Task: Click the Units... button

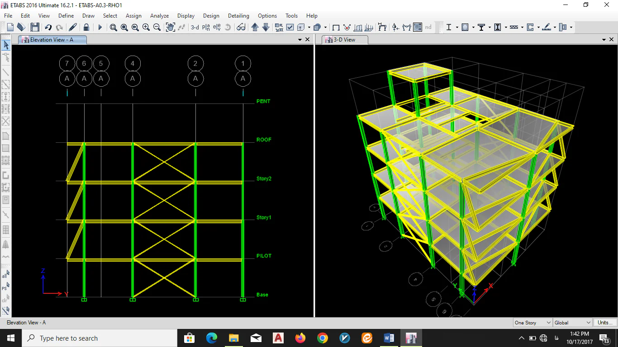Action: pyautogui.click(x=605, y=323)
